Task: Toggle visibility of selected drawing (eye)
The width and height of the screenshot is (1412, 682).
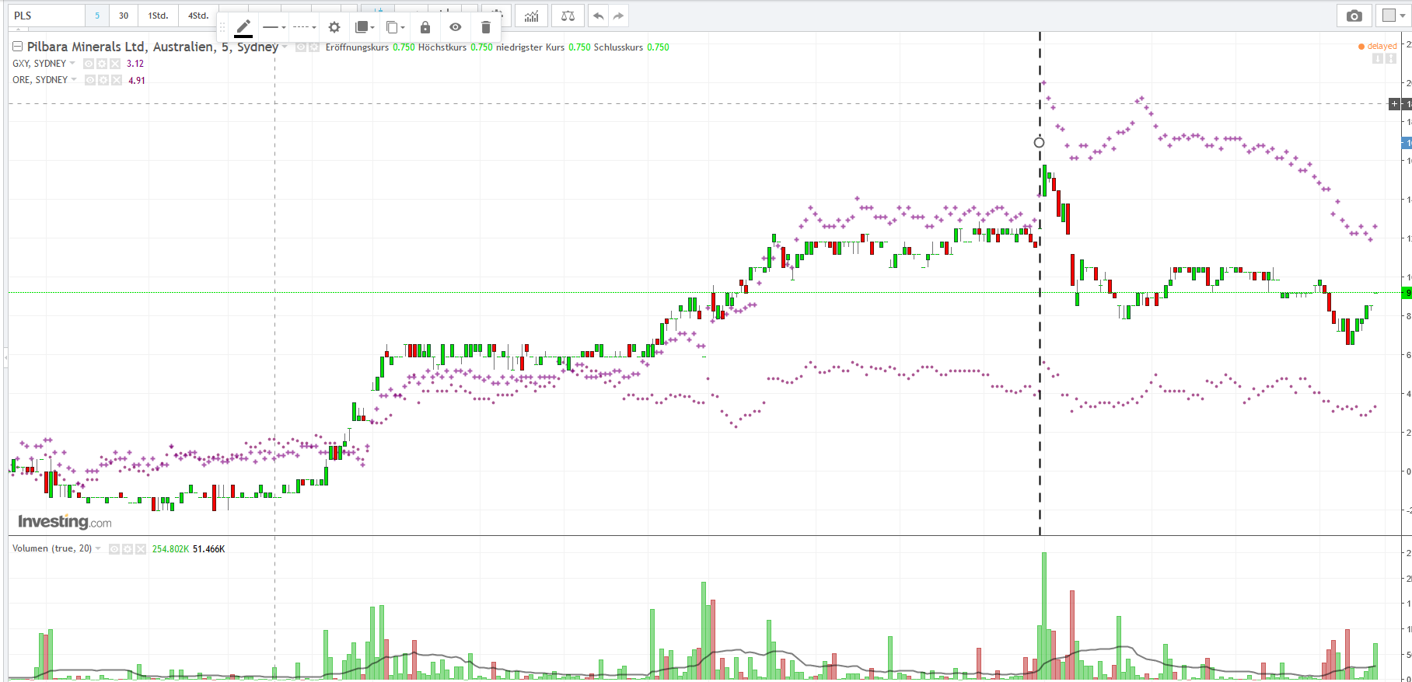Action: click(x=456, y=27)
